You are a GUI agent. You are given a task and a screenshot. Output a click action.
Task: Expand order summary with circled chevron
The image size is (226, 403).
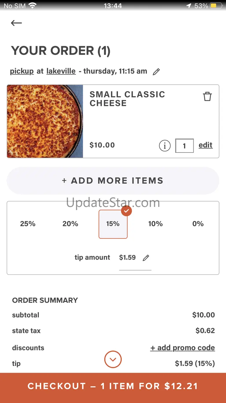[x=113, y=359]
